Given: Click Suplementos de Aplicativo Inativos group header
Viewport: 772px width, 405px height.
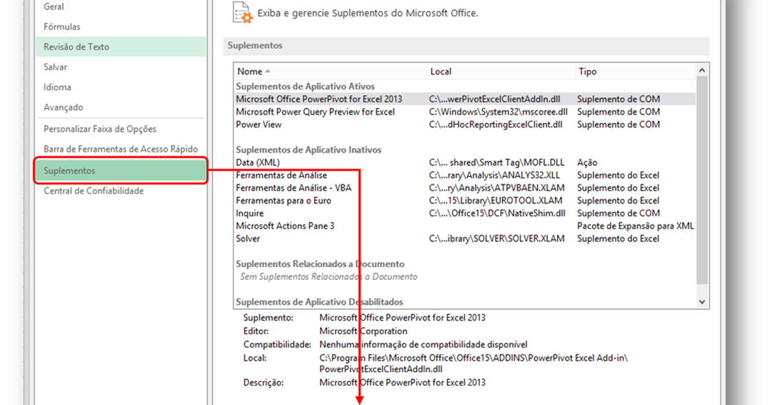Looking at the screenshot, I should pos(309,150).
